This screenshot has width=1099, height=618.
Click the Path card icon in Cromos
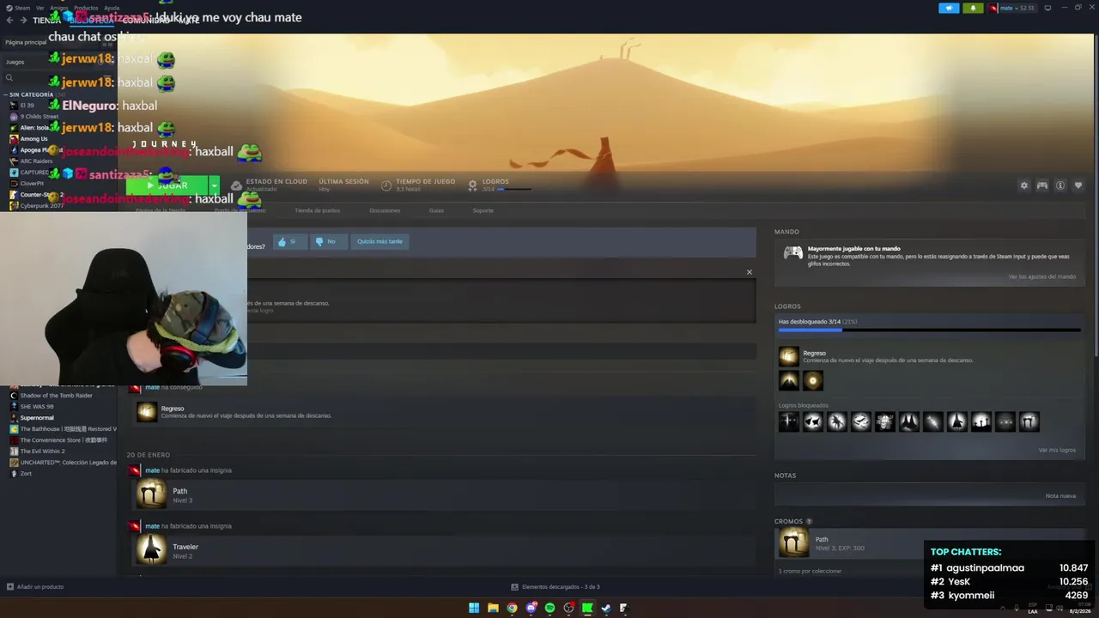tap(793, 542)
